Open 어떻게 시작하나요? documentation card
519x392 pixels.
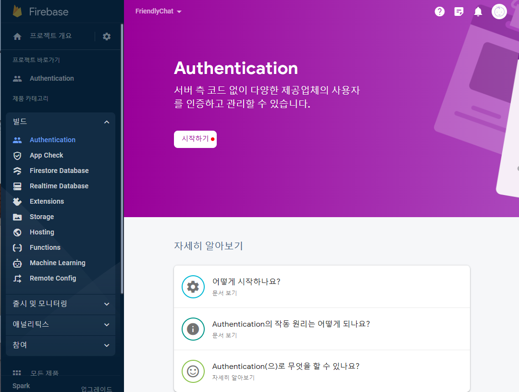tap(321, 286)
